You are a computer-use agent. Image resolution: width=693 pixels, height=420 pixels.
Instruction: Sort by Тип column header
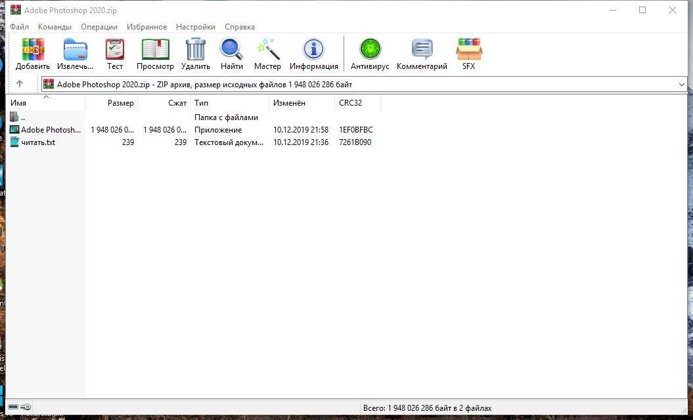click(229, 103)
